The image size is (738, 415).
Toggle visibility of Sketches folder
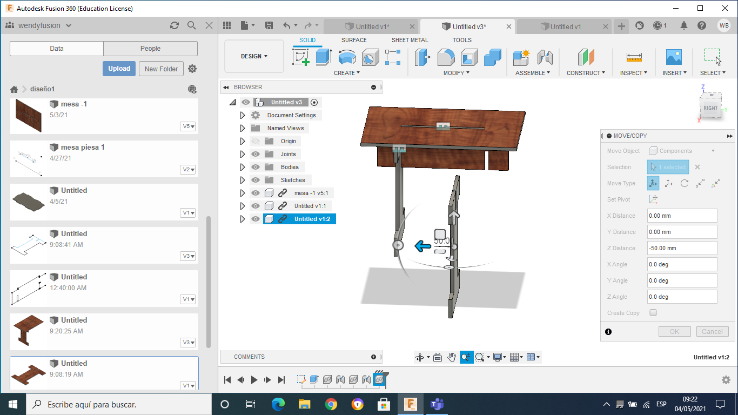[x=256, y=180]
